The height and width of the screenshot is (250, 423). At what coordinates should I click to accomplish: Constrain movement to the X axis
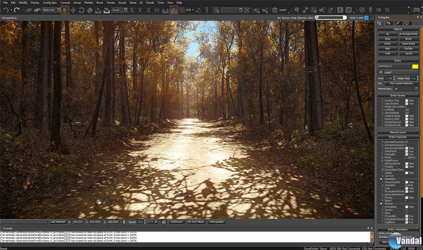(132, 10)
